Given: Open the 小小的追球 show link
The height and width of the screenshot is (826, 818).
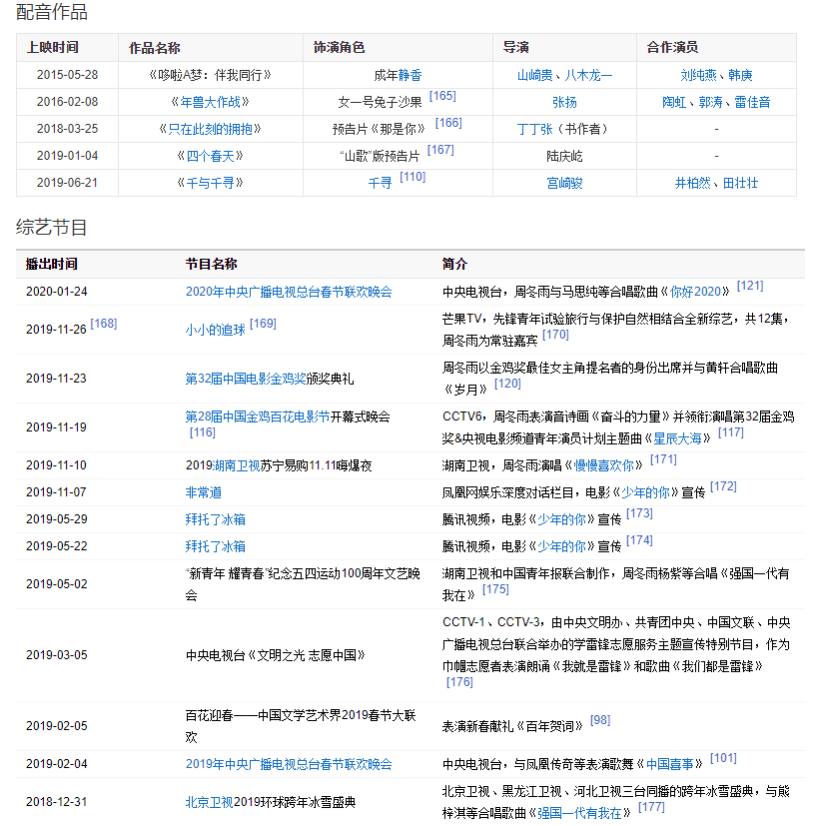Looking at the screenshot, I should click(215, 330).
